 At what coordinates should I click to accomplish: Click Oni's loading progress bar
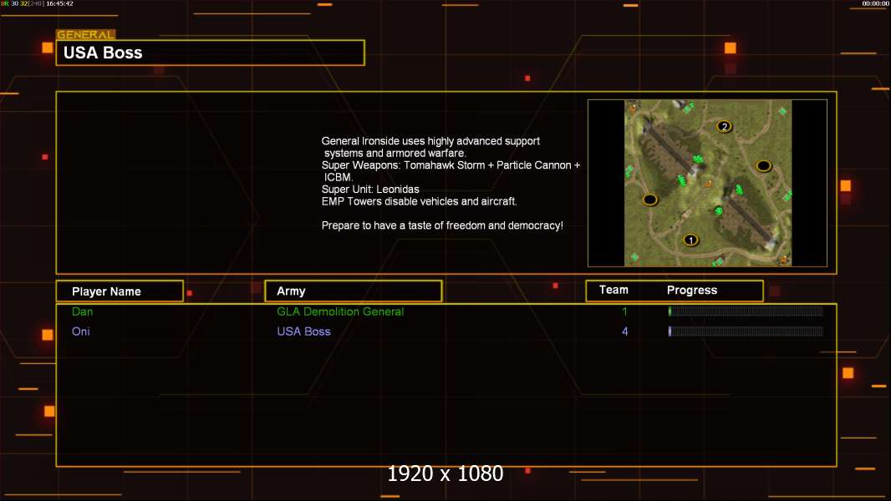tap(746, 331)
